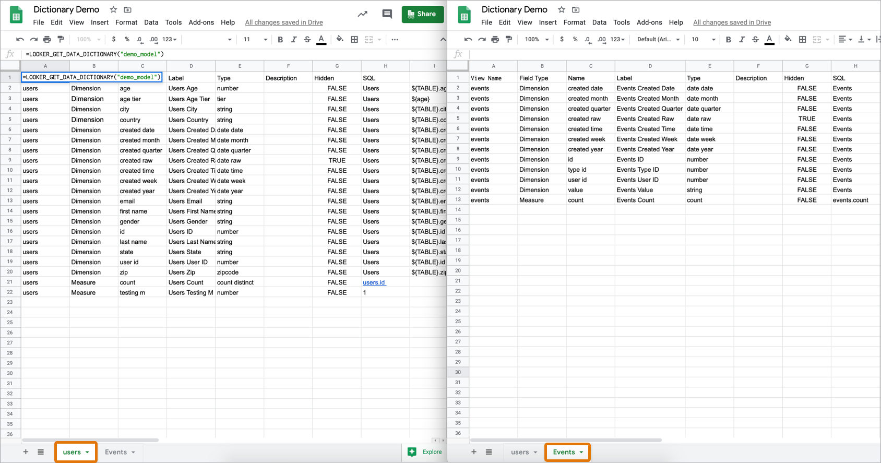Add a new sheet in left window
The width and height of the screenshot is (881, 463).
[x=26, y=452]
